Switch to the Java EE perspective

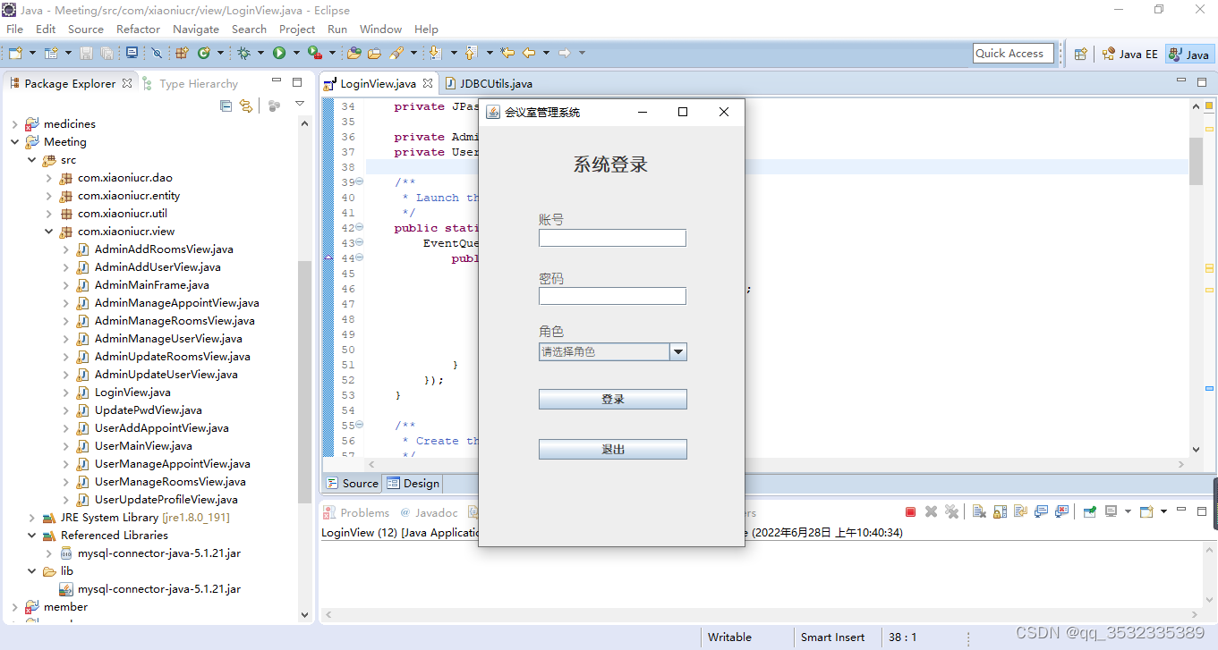pos(1130,54)
